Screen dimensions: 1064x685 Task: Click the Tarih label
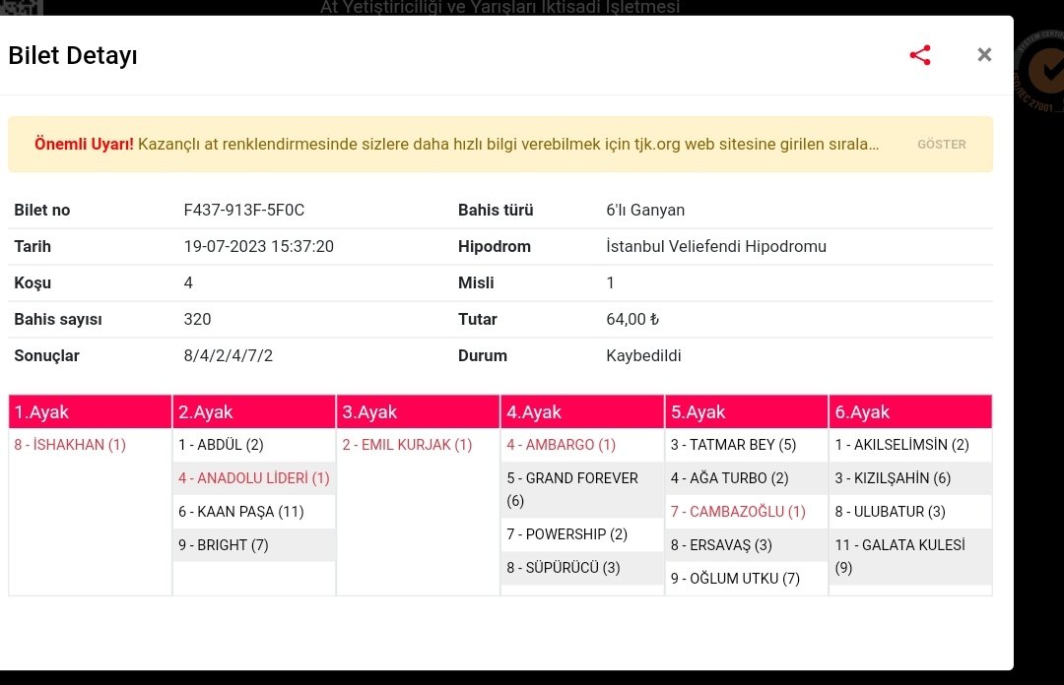click(x=33, y=246)
